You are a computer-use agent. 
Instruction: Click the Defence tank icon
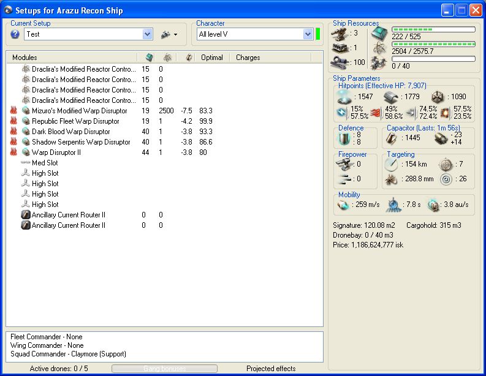click(343, 138)
